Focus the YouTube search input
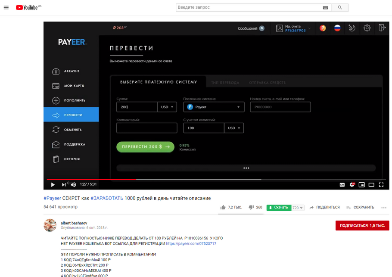This screenshot has width=392, height=277. coord(249,7)
